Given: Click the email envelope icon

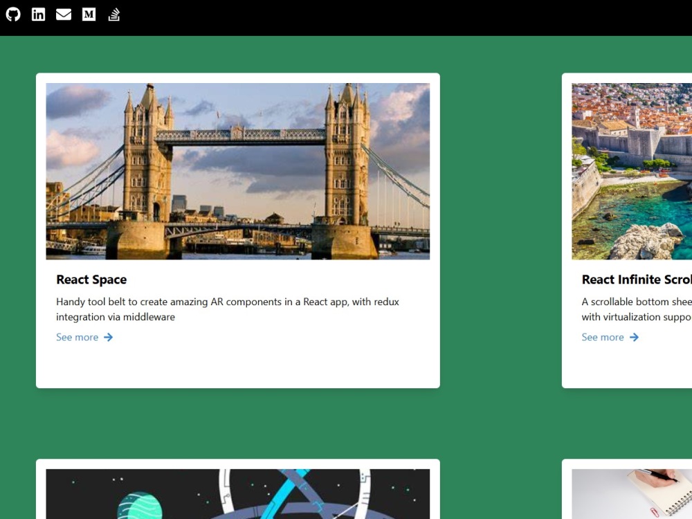Looking at the screenshot, I should coord(64,15).
